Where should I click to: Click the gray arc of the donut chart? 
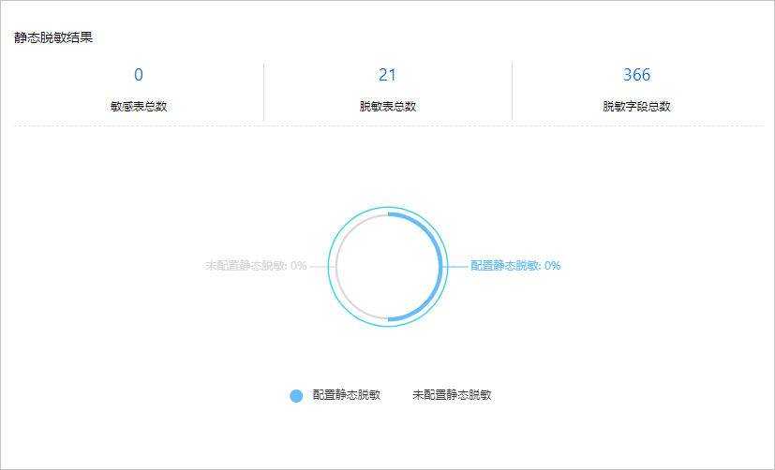[336, 267]
